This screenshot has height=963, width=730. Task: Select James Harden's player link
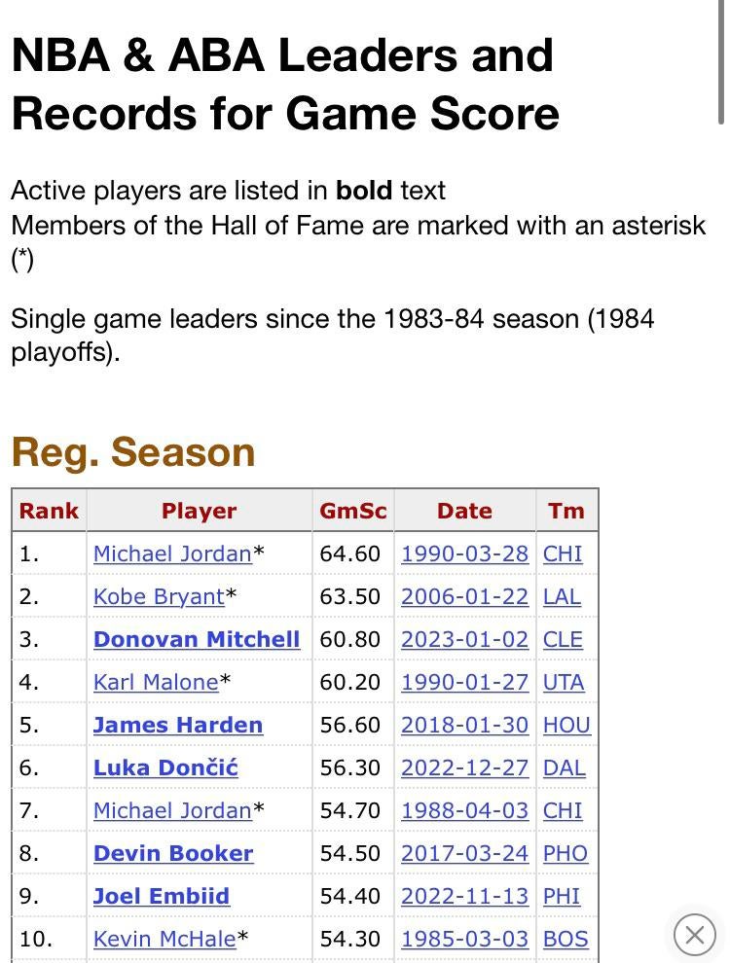178,725
